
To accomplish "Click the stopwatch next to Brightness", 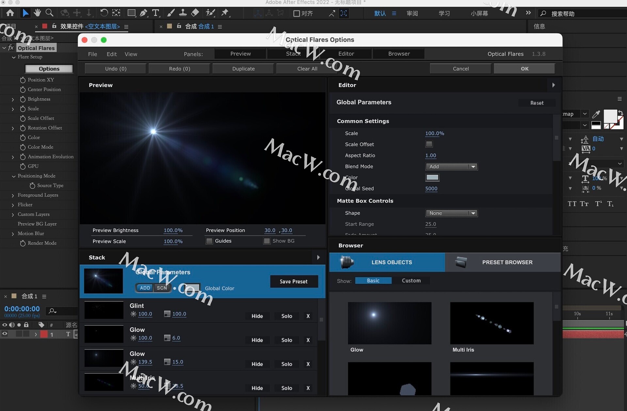I will [23, 99].
